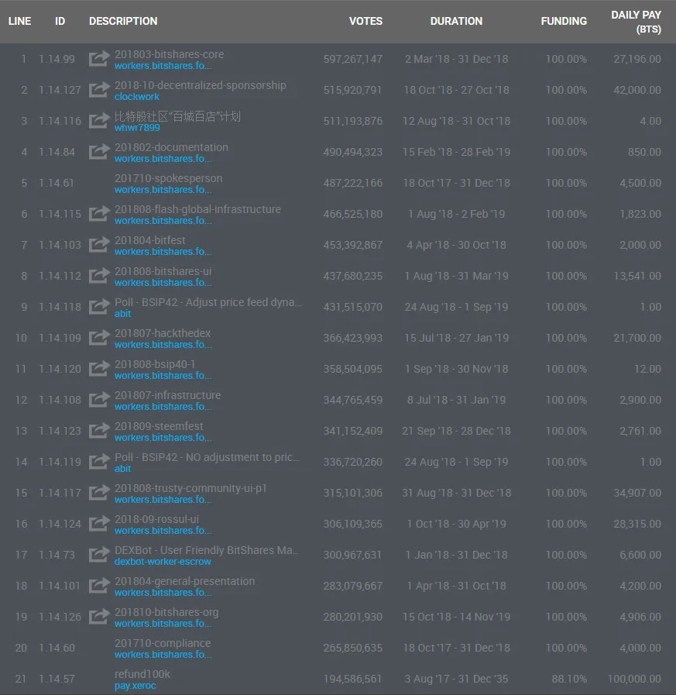Sort by the DURATION column header
676x695 pixels.
(x=456, y=21)
